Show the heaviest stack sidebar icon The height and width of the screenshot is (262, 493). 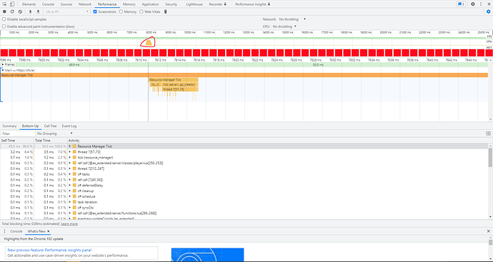pos(488,133)
